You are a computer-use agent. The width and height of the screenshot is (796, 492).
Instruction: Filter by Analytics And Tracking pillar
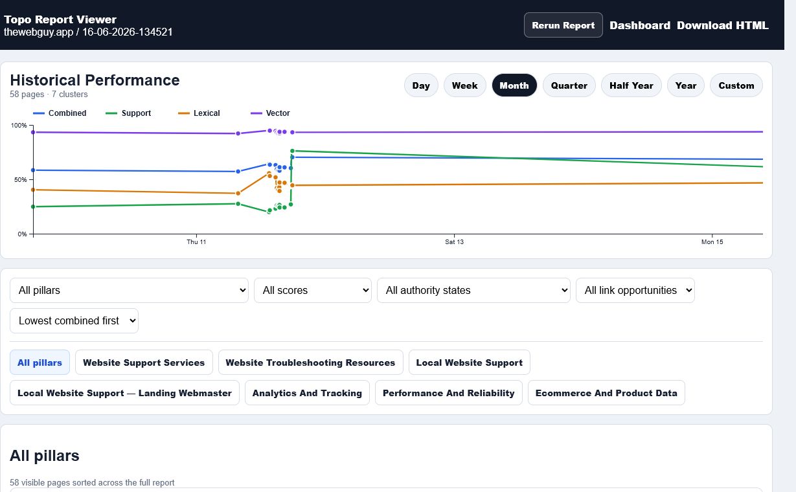307,393
